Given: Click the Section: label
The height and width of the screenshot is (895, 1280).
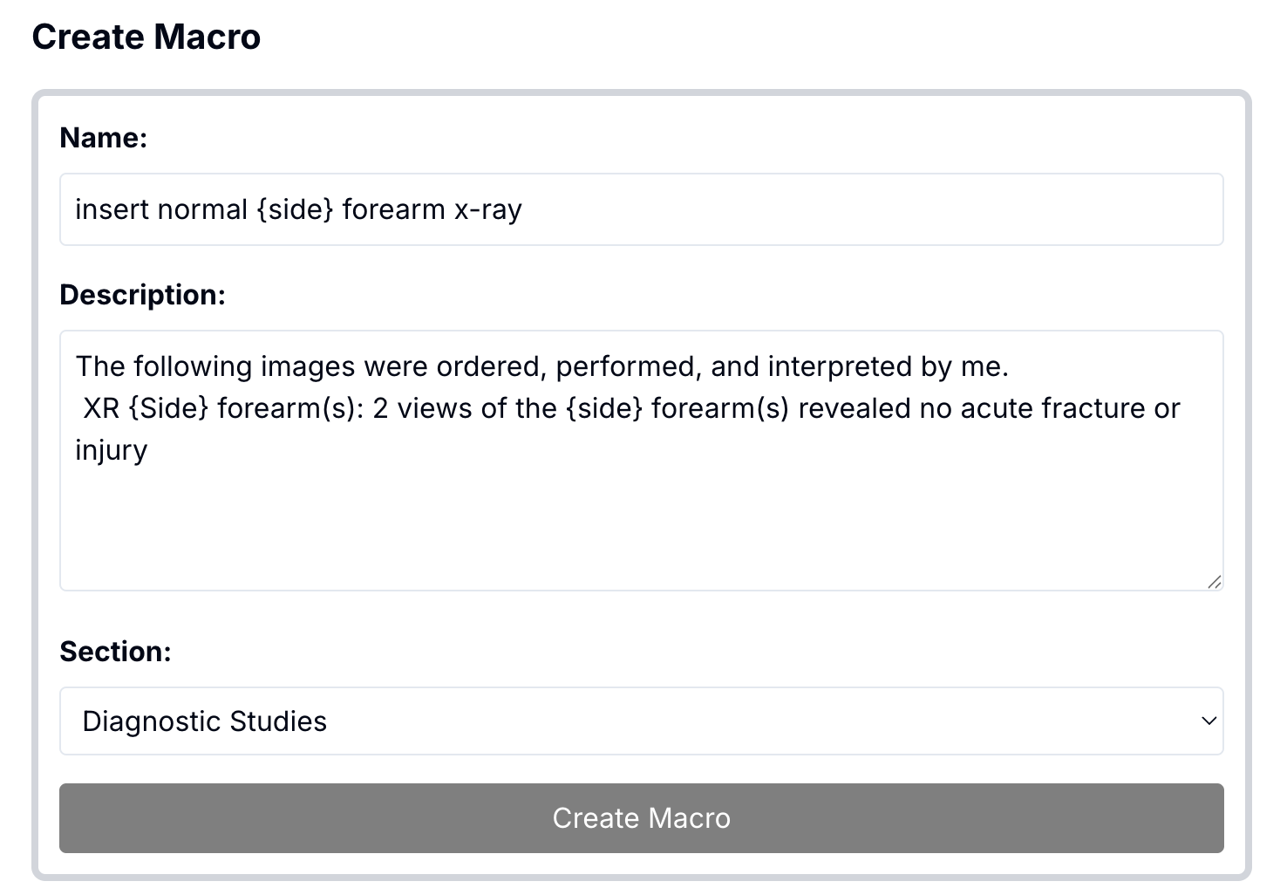Looking at the screenshot, I should [115, 652].
